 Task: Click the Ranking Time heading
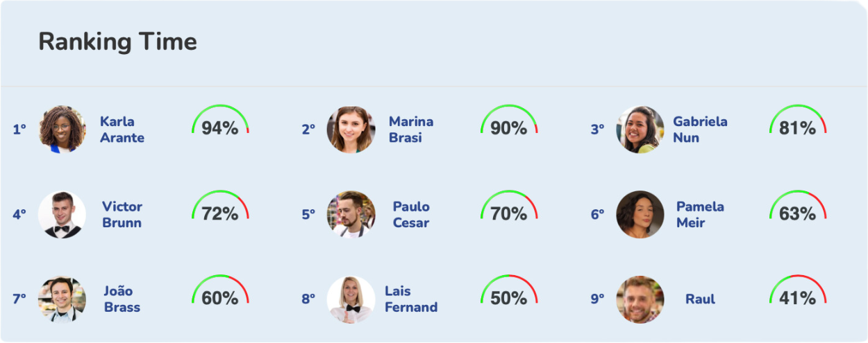point(117,42)
